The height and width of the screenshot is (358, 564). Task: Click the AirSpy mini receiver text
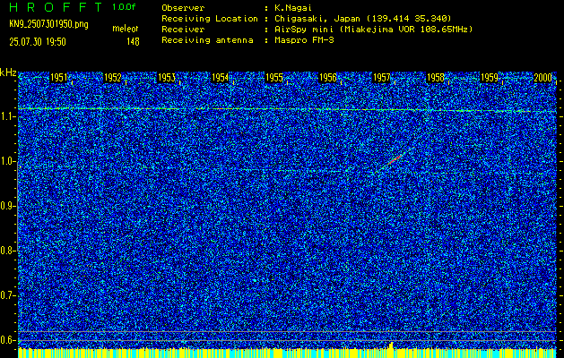point(374,30)
